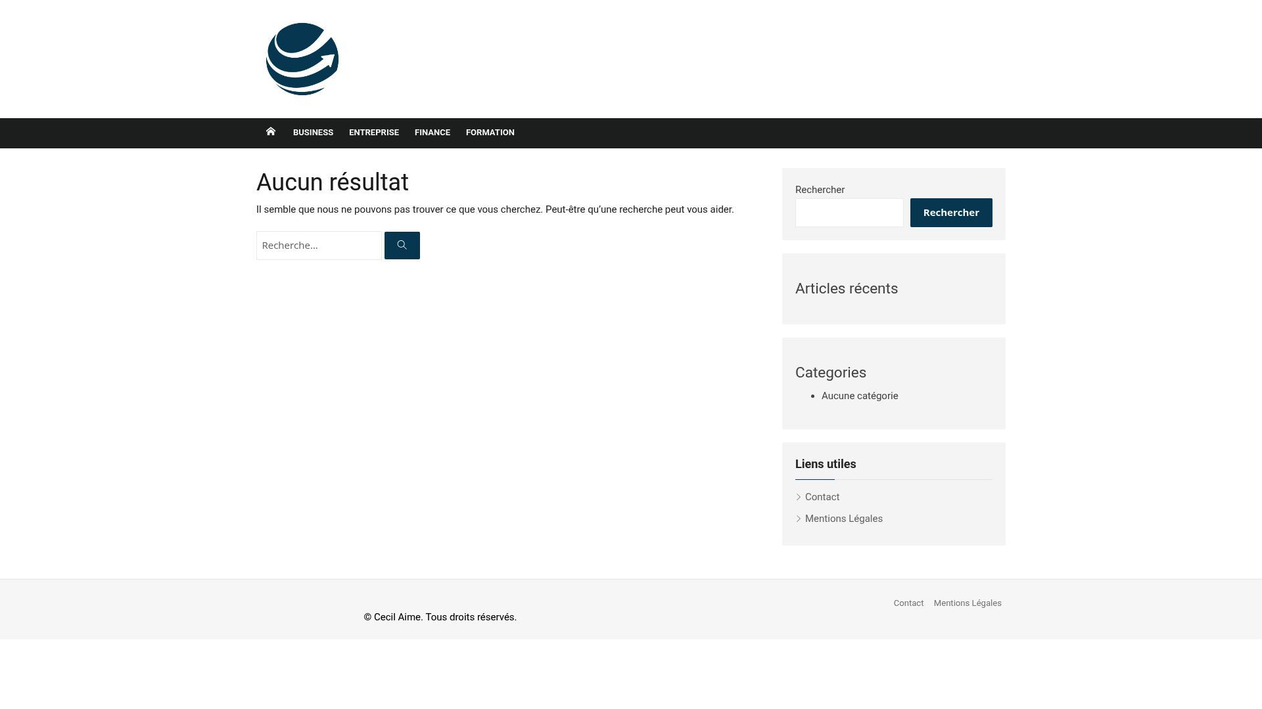Select the FORMATION menu item
The height and width of the screenshot is (709, 1262).
(490, 133)
